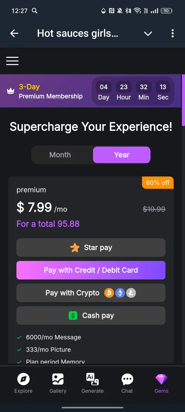Switch billing to Month
Screen dimensions: 185x412
point(60,155)
